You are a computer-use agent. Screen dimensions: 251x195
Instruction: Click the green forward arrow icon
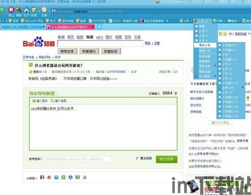2,10
